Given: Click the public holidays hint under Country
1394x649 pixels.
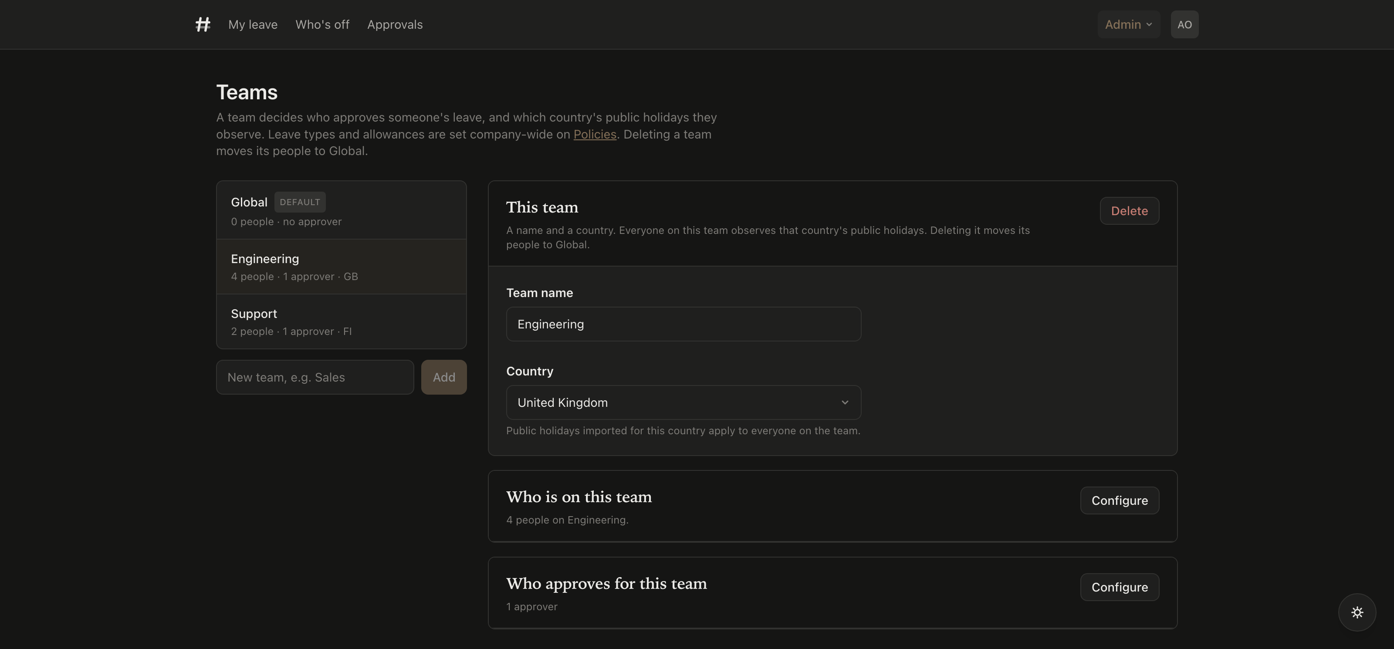Looking at the screenshot, I should tap(683, 431).
